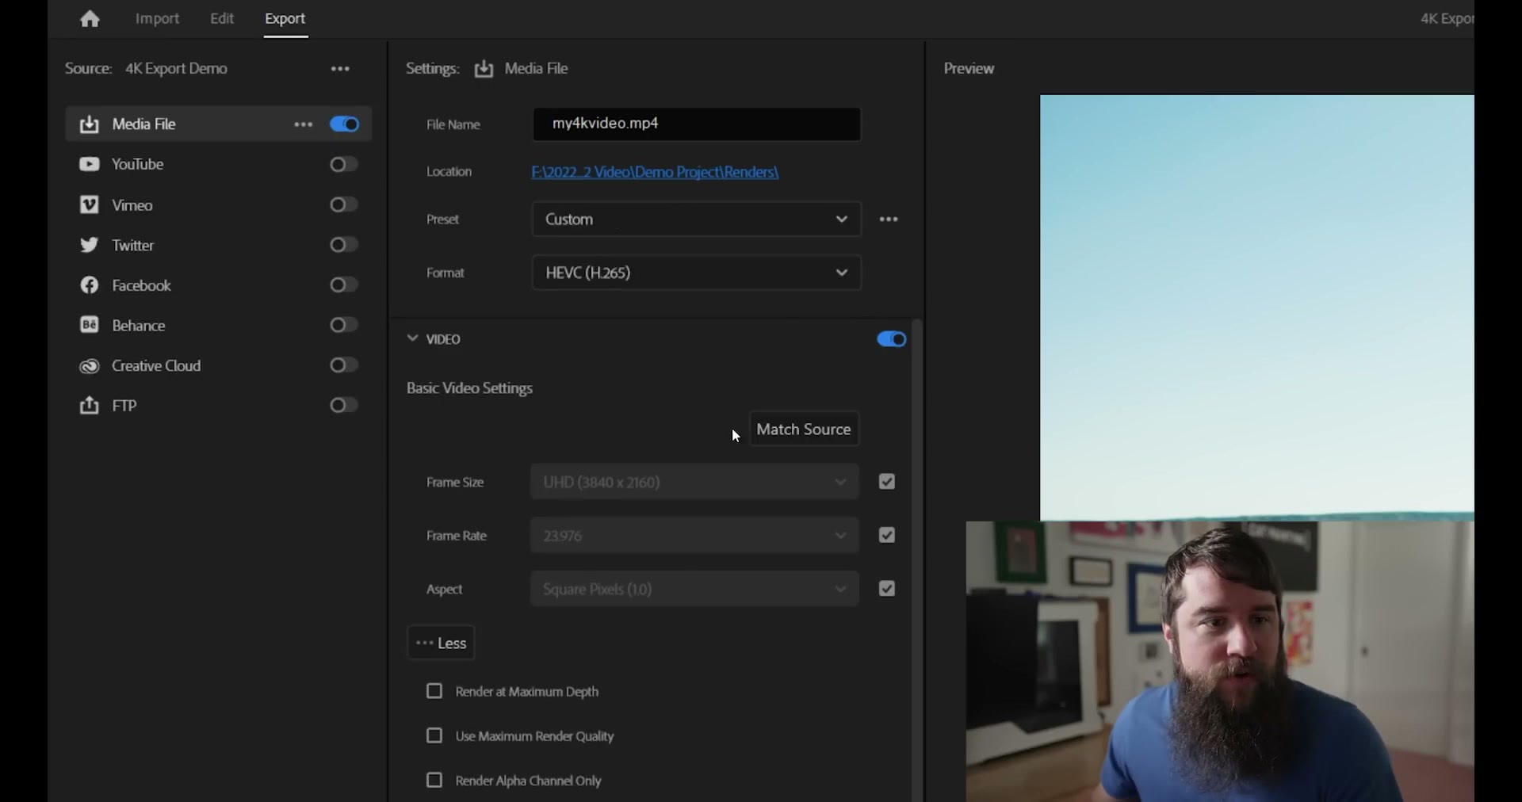Viewport: 1522px width, 802px height.
Task: Turn off the VIDEO section toggle
Action: click(x=891, y=339)
